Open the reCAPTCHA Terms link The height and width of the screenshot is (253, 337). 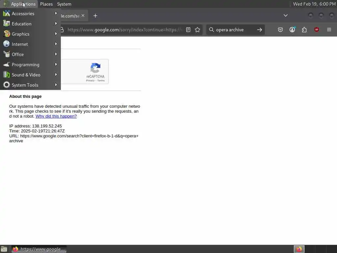click(101, 80)
